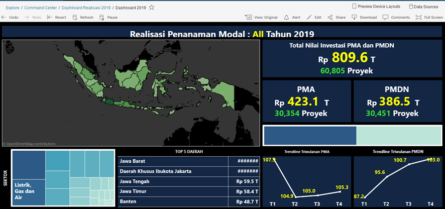The width and height of the screenshot is (445, 209).
Task: Favorite this dashboard with star icon
Action: pyautogui.click(x=152, y=8)
